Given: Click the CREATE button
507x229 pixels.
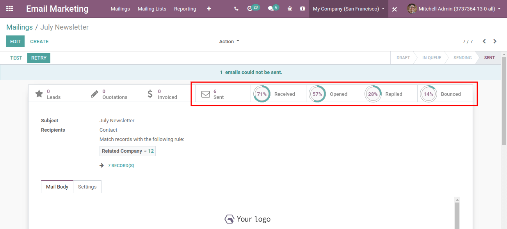Looking at the screenshot, I should 39,41.
